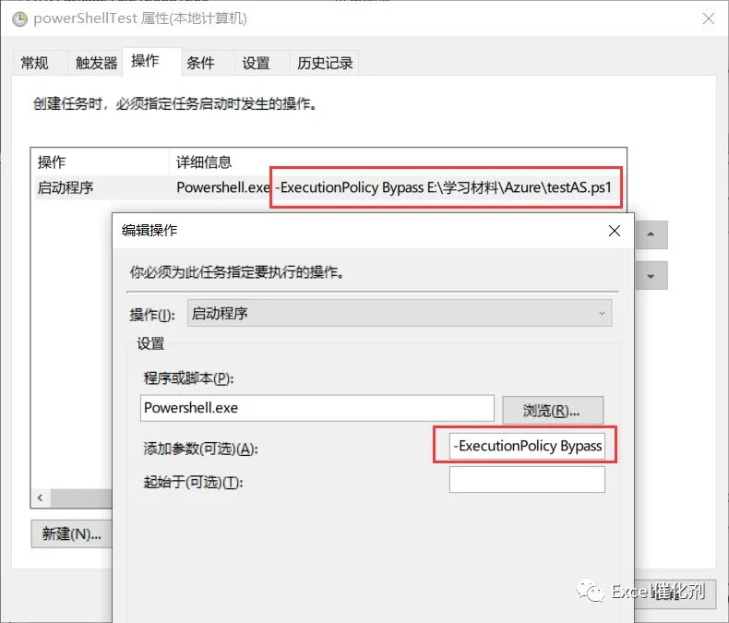Select the 操作 tab

click(151, 61)
